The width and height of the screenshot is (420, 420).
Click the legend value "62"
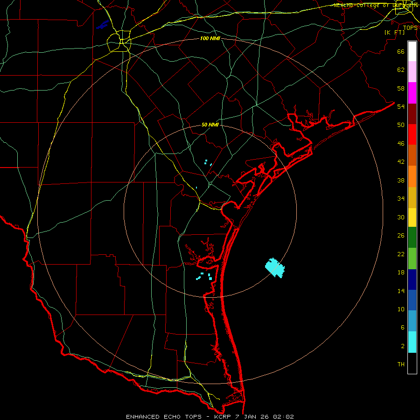[x=401, y=70]
